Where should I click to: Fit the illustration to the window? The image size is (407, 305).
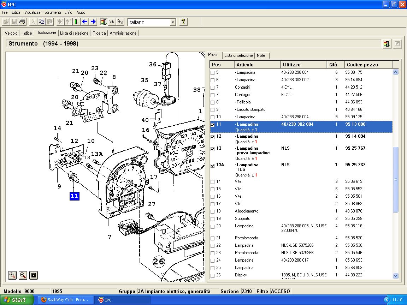pyautogui.click(x=34, y=275)
